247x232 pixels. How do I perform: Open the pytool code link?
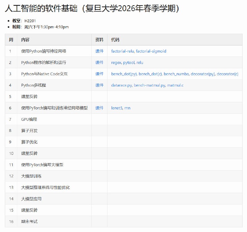click(x=128, y=62)
